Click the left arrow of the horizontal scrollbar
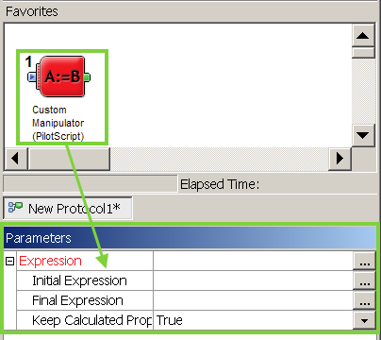The image size is (381, 340). (15, 159)
